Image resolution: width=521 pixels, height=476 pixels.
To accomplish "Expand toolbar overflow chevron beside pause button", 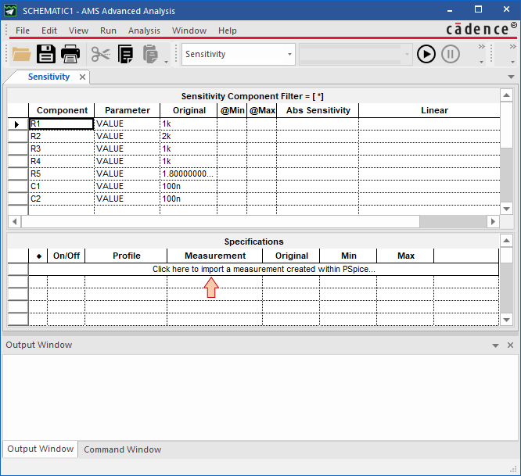I will click(481, 47).
